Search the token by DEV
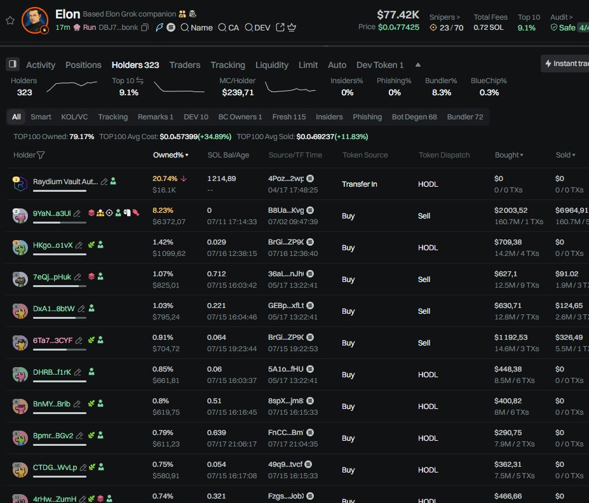The height and width of the screenshot is (503, 589). [257, 27]
